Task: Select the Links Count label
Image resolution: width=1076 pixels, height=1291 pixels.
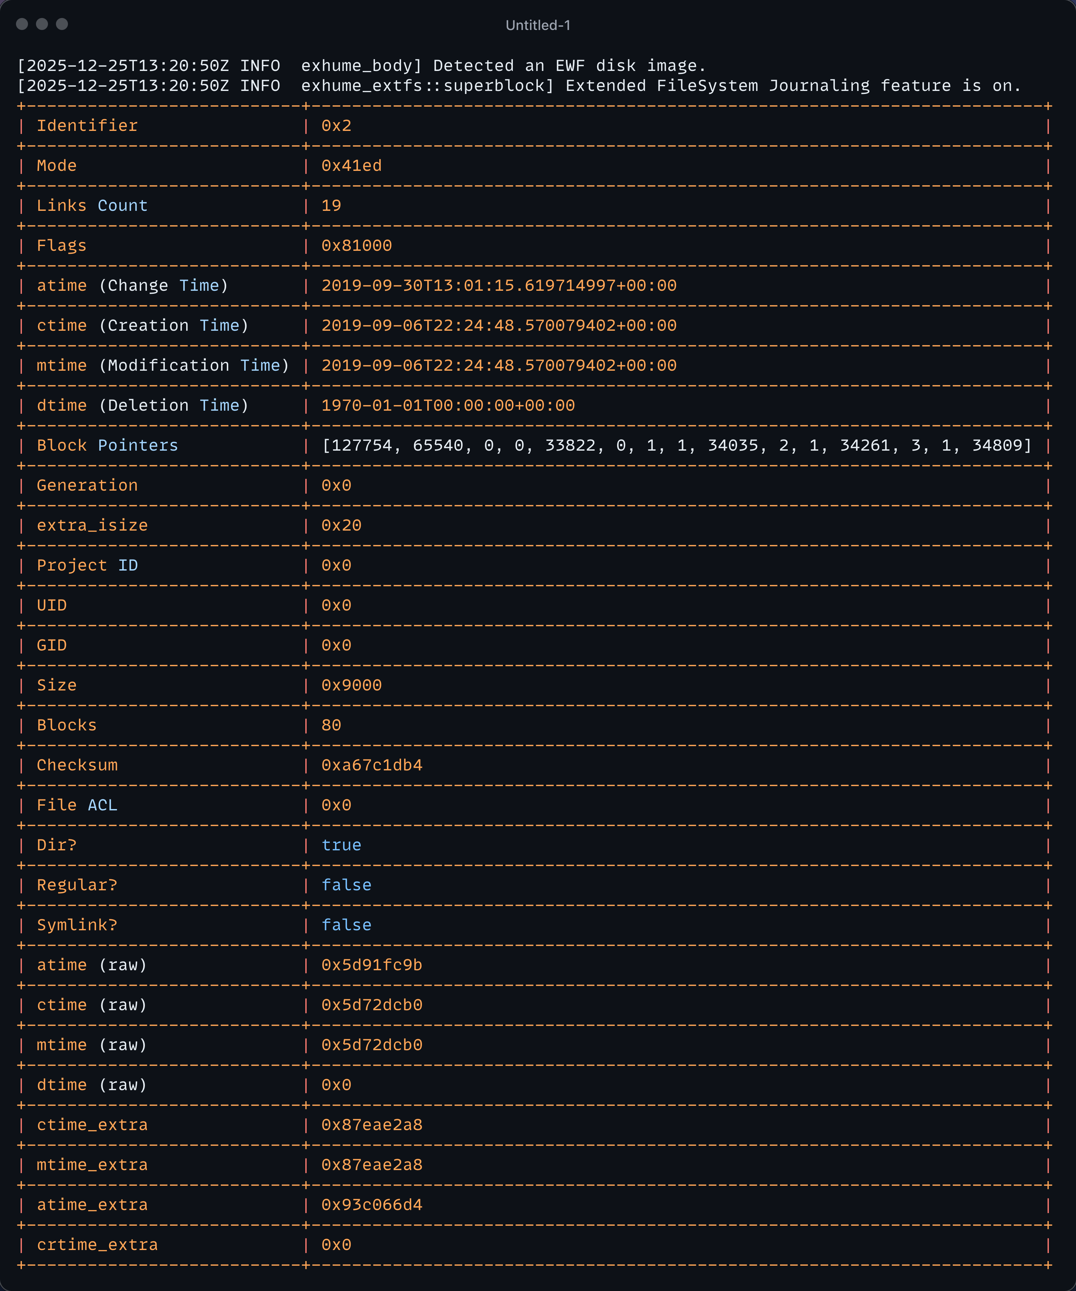Action: pos(92,206)
